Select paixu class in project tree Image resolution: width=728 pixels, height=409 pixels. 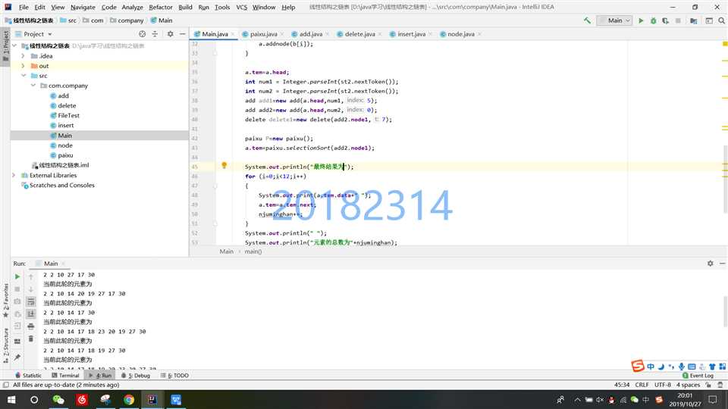[65, 155]
